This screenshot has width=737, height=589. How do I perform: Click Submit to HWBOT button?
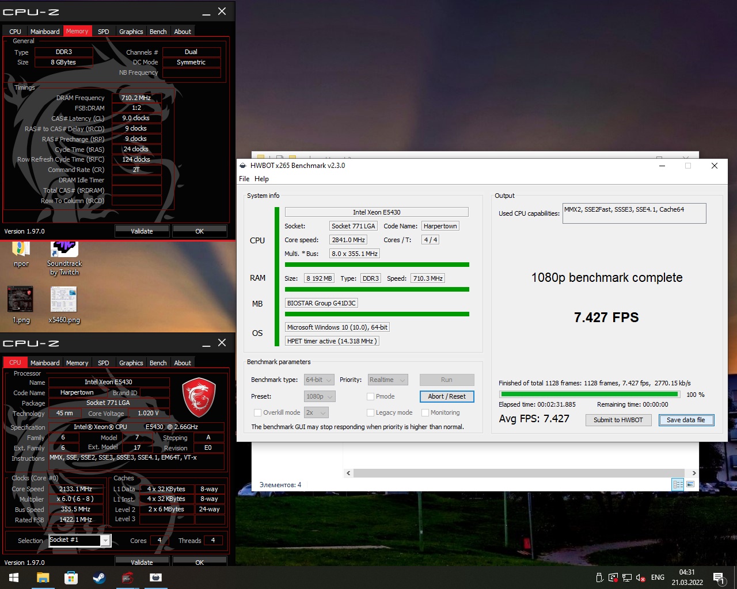click(x=618, y=420)
